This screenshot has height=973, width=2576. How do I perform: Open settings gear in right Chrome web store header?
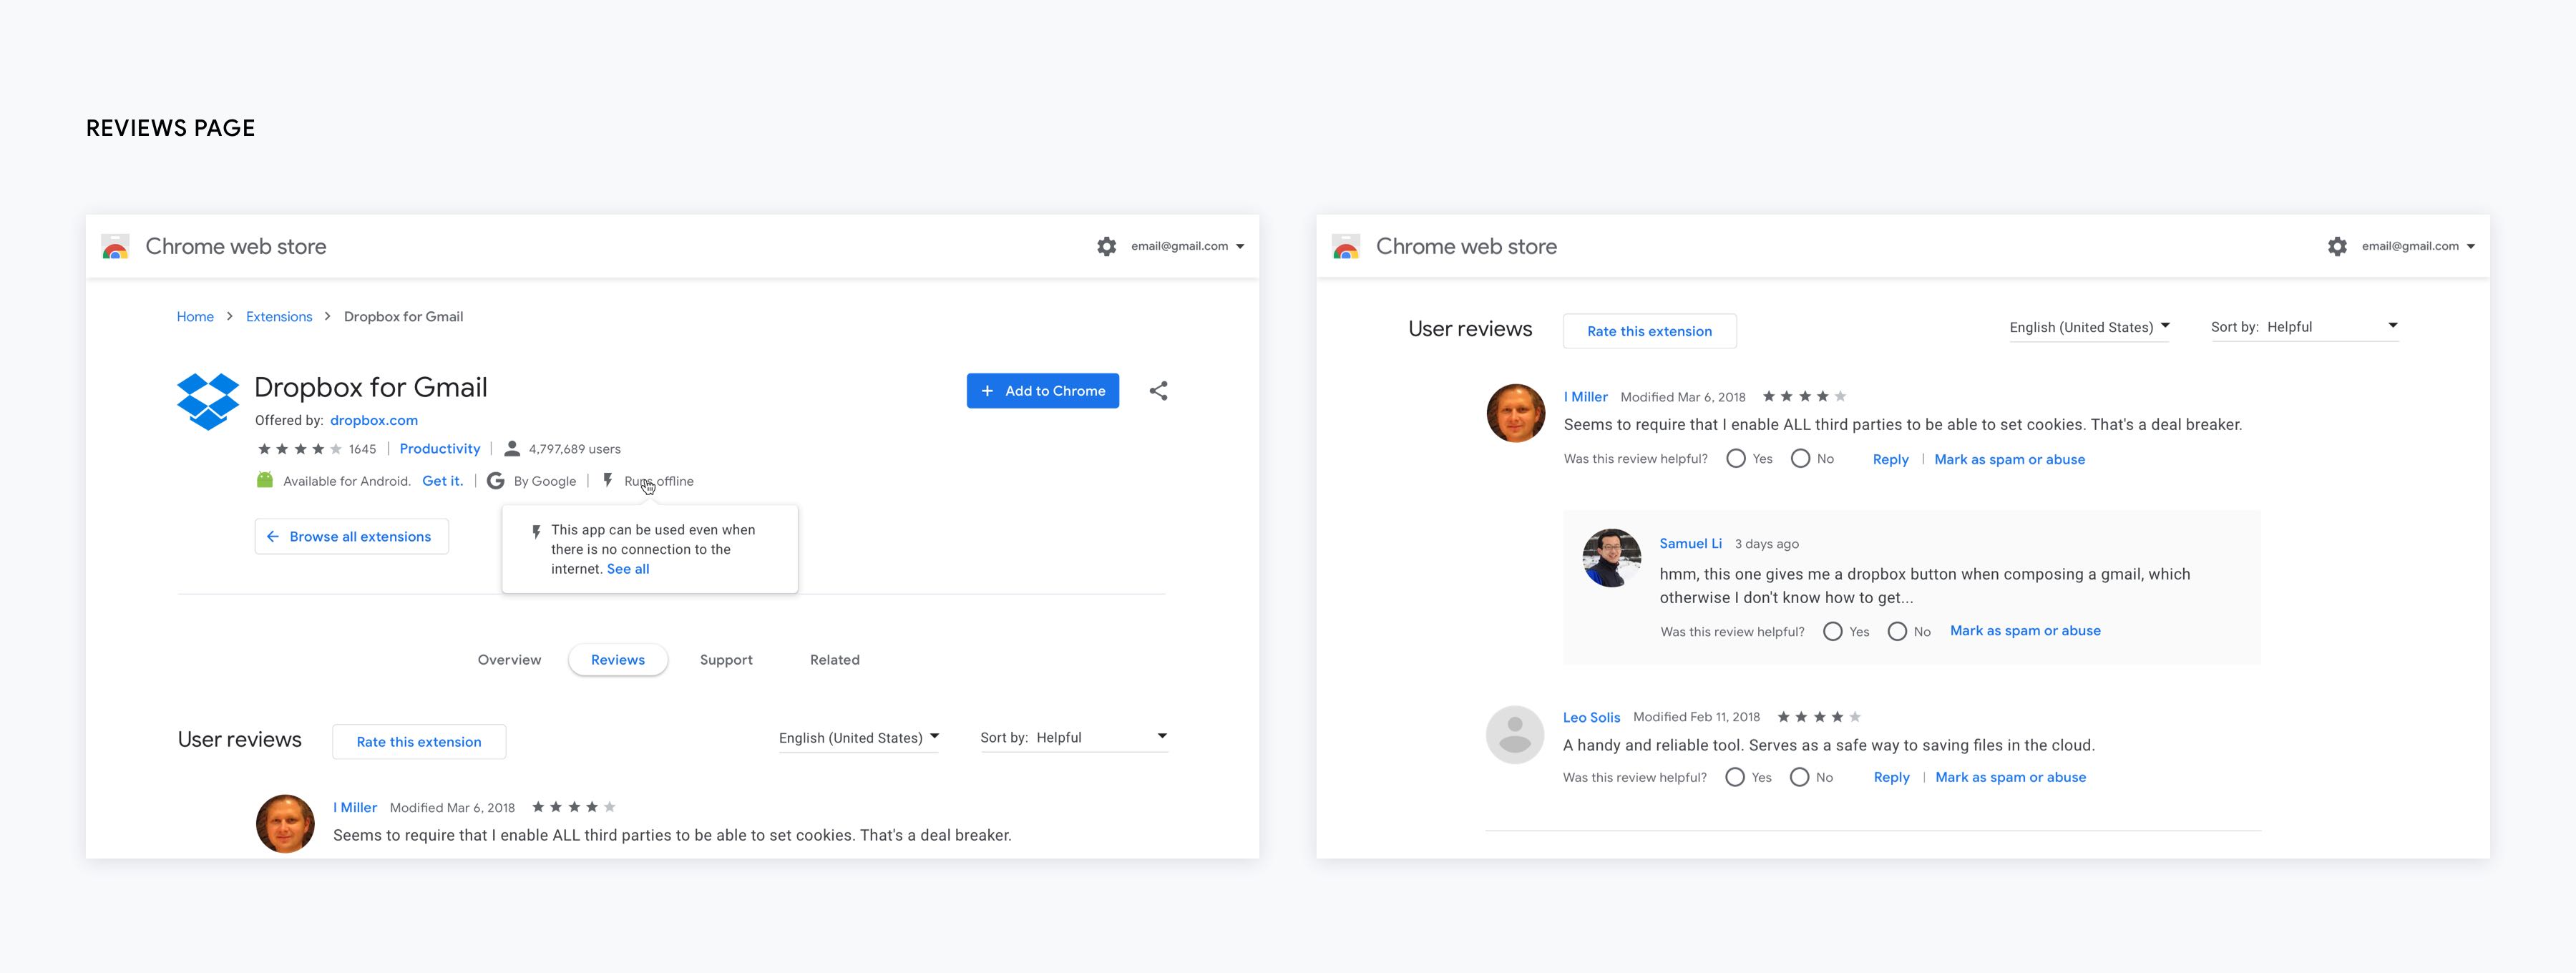2337,246
